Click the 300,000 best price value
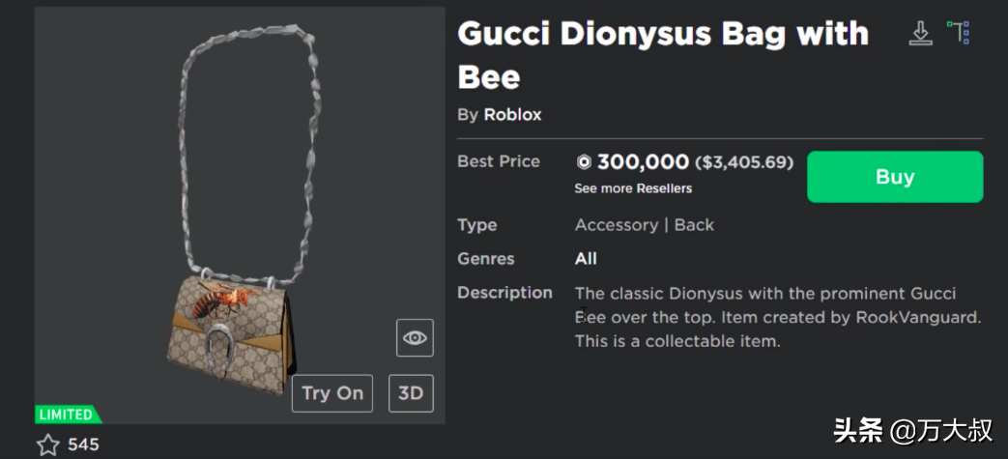The width and height of the screenshot is (1008, 459). click(x=643, y=162)
